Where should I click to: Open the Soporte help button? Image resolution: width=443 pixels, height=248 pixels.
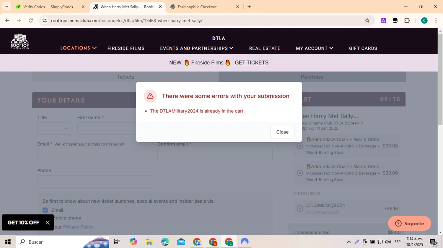[x=409, y=224]
